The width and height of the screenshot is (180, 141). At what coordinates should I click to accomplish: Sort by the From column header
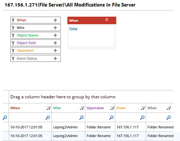click(x=121, y=108)
